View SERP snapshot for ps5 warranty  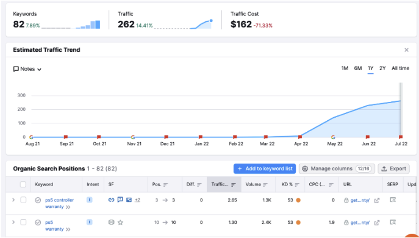pyautogui.click(x=393, y=222)
